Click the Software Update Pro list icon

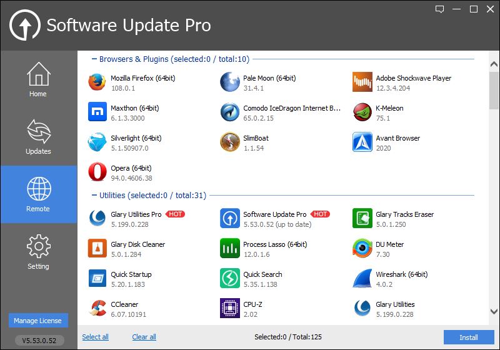coord(229,218)
